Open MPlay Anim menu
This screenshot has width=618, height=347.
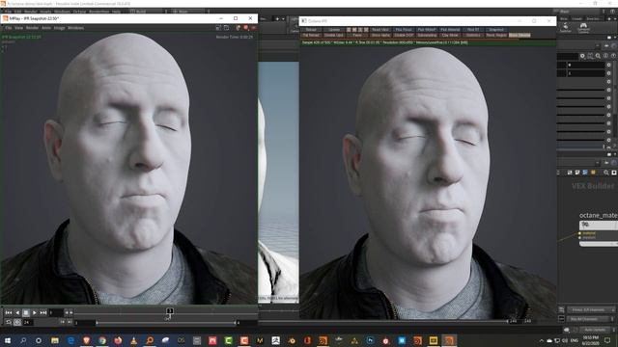[46, 28]
